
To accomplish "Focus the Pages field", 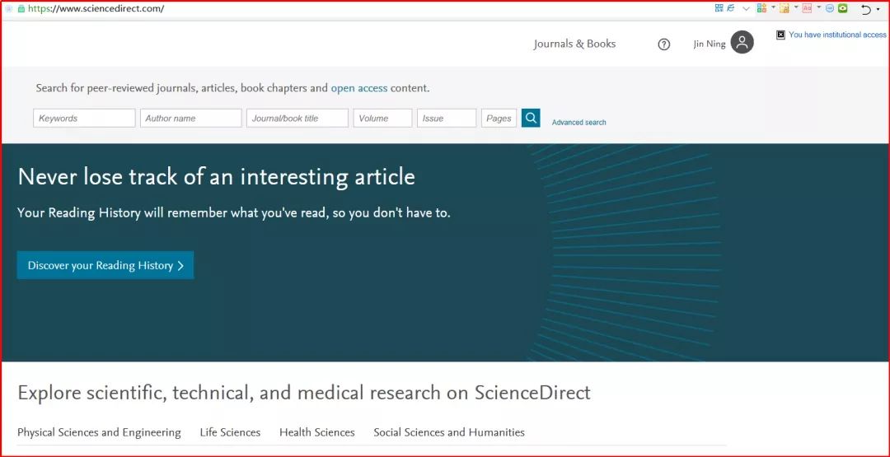I will pyautogui.click(x=499, y=118).
